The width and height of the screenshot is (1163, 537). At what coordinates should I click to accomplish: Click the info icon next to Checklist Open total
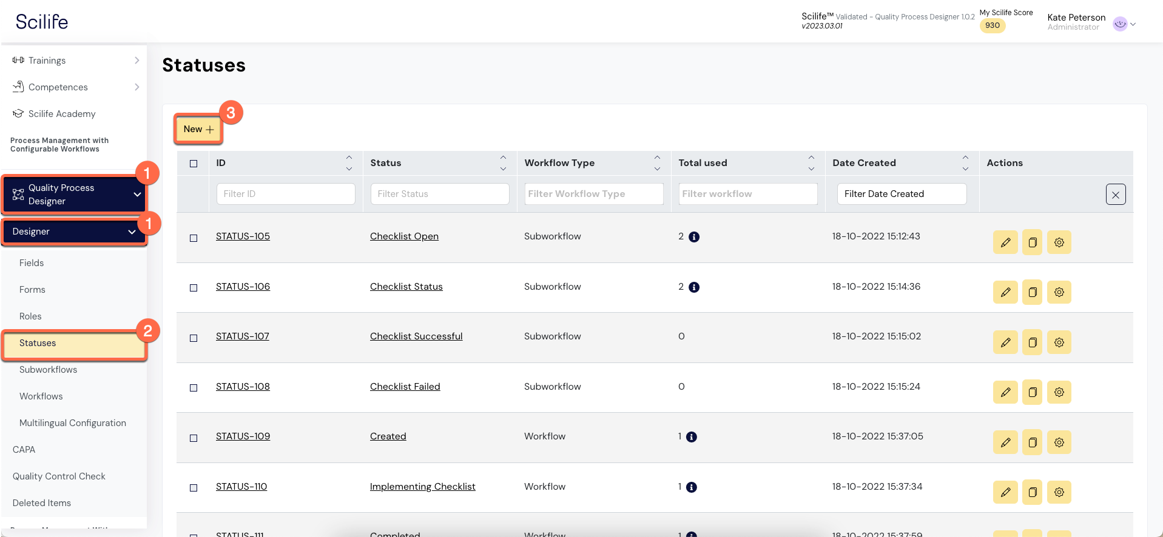coord(694,237)
